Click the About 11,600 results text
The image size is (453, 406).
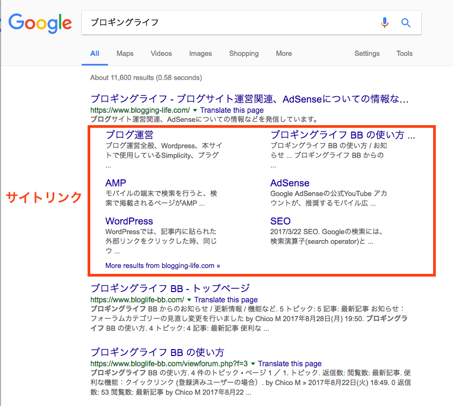(x=146, y=78)
